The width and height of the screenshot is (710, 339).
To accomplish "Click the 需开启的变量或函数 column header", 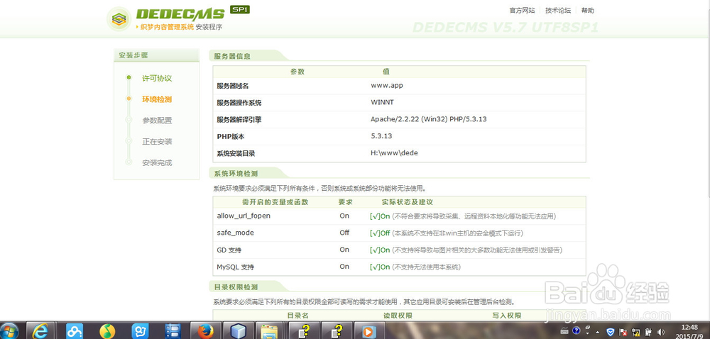I will (275, 202).
